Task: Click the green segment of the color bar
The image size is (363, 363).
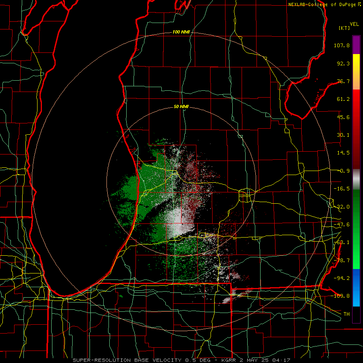Action: [x=356, y=229]
